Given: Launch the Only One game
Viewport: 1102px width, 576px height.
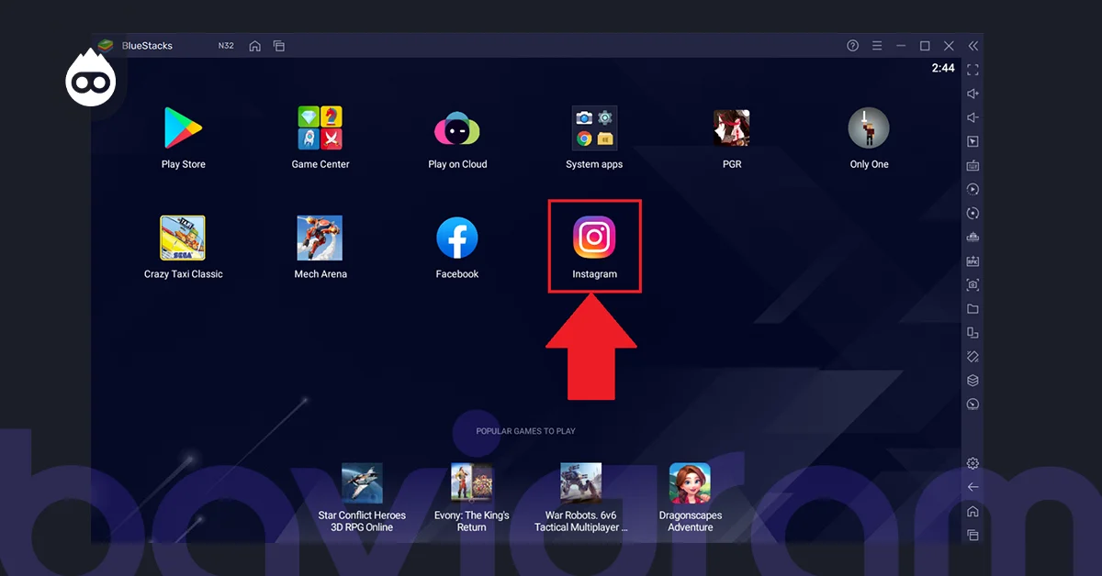Looking at the screenshot, I should point(869,127).
